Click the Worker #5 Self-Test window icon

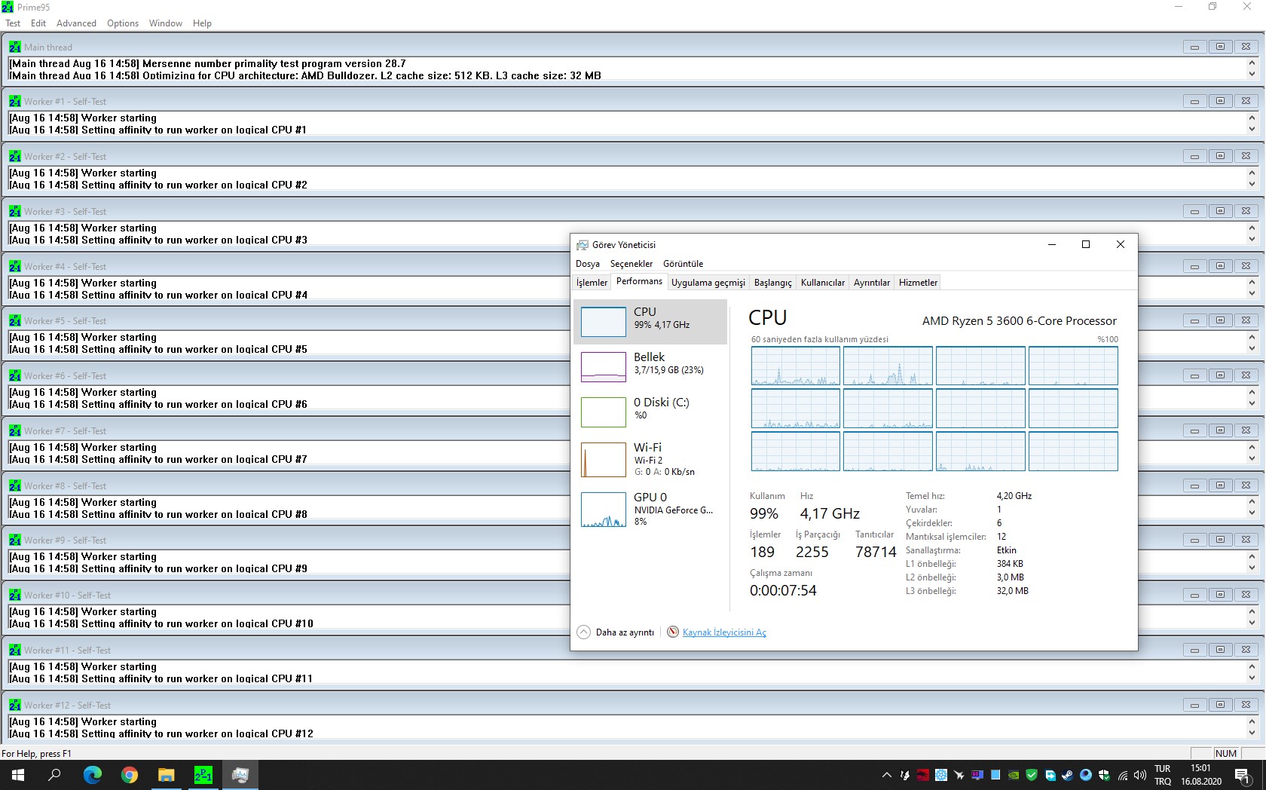click(15, 320)
